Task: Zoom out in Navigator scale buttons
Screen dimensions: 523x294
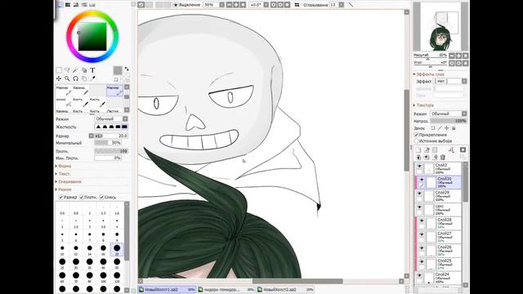Action: 452,56
